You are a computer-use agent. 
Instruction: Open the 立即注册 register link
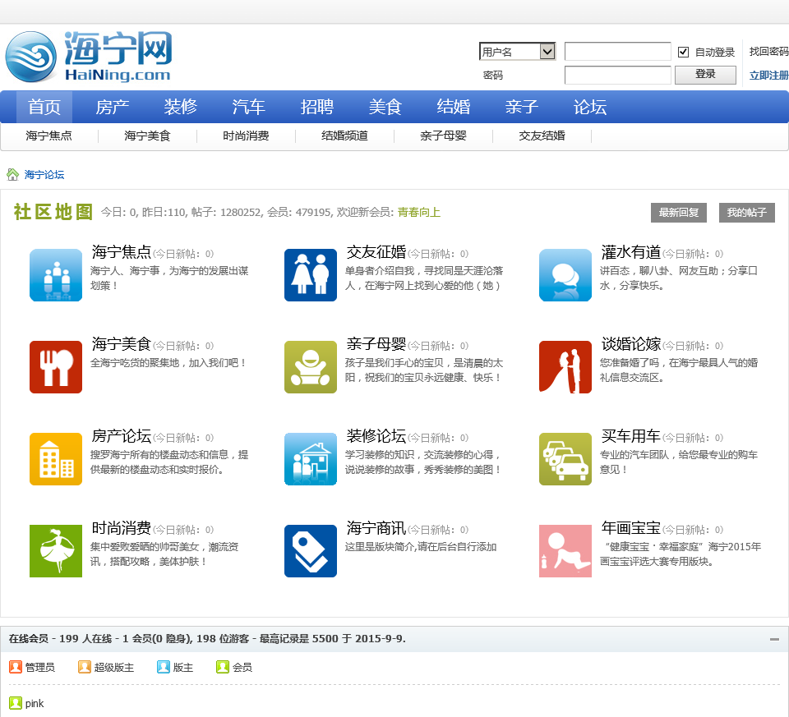(x=768, y=76)
